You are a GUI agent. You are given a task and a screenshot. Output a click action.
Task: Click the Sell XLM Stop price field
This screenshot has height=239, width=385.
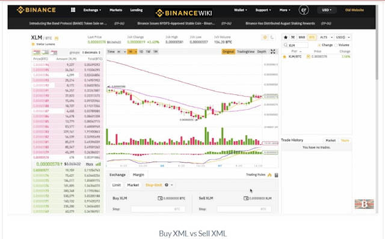[244, 209]
